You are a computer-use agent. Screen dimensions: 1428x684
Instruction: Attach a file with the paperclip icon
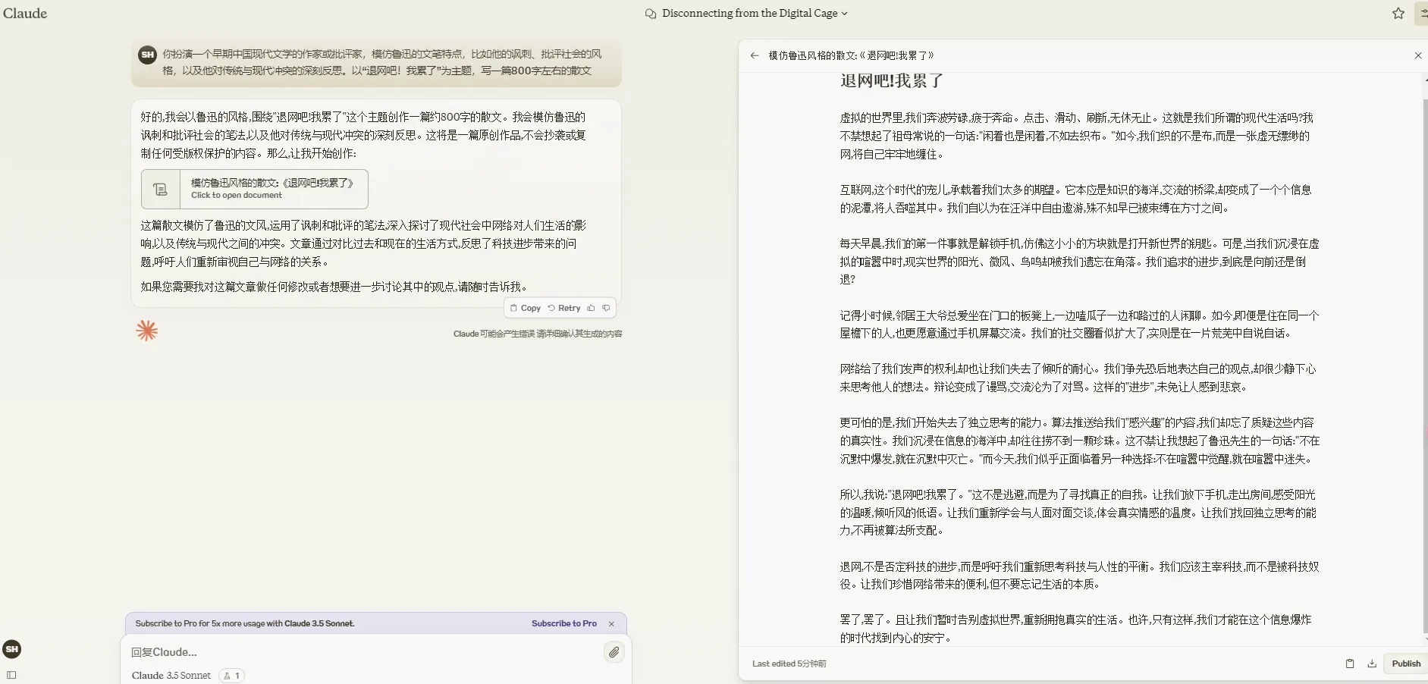click(614, 652)
